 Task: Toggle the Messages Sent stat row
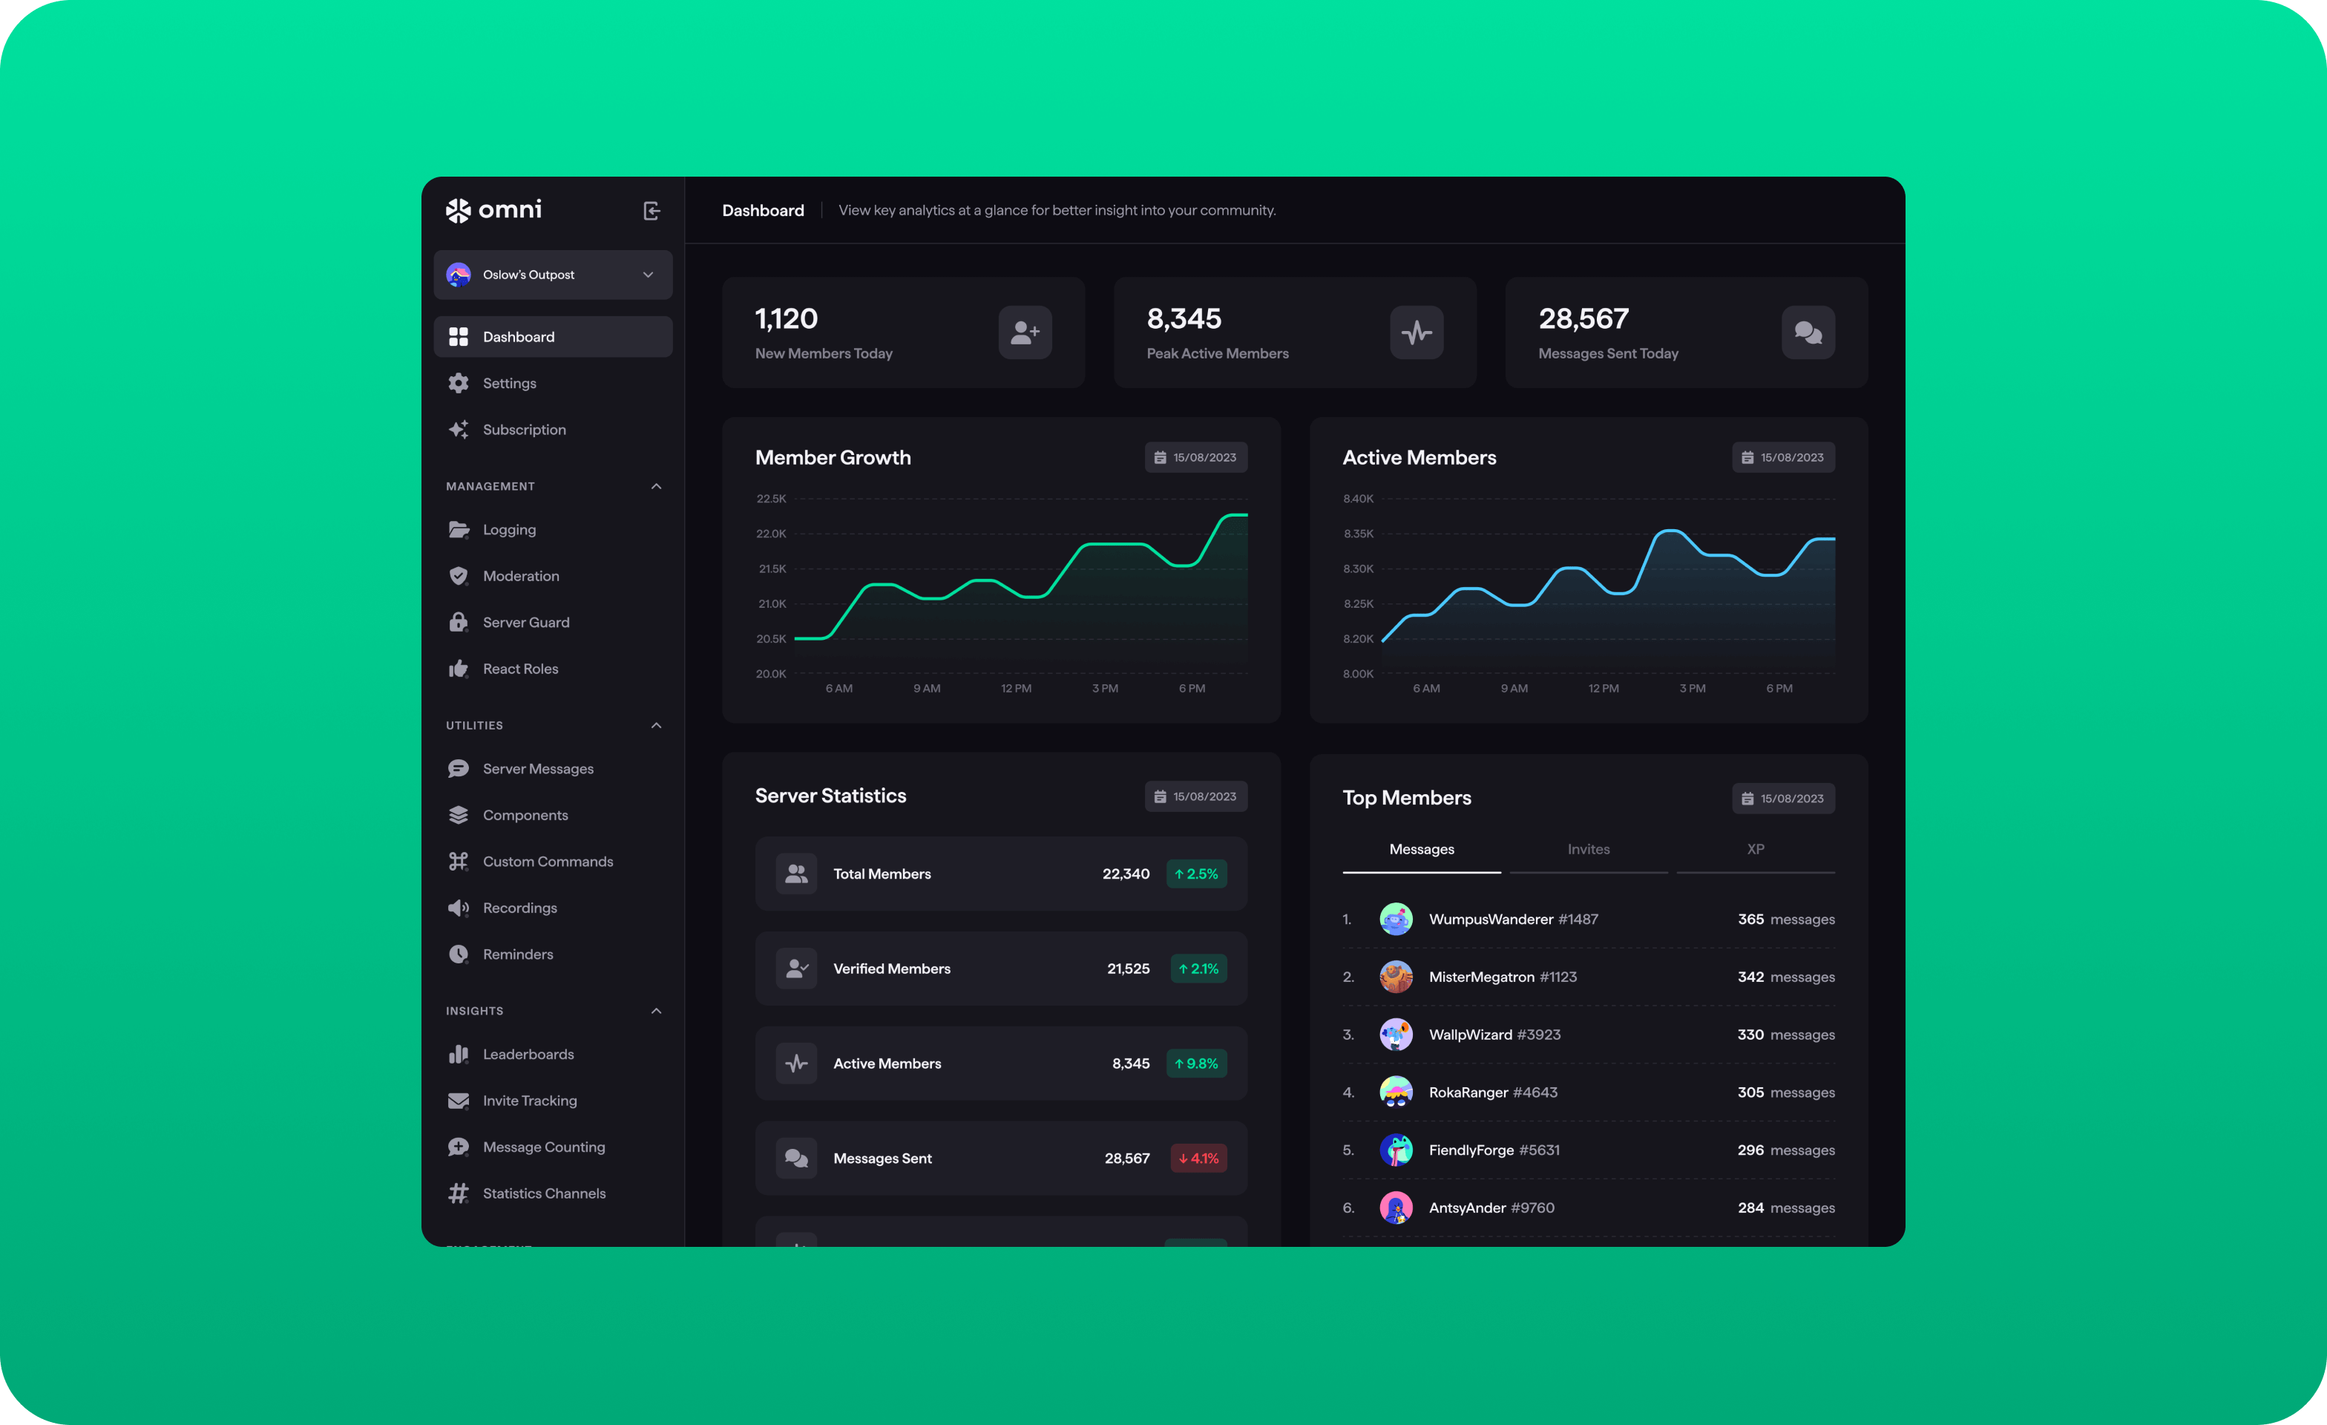pyautogui.click(x=999, y=1157)
